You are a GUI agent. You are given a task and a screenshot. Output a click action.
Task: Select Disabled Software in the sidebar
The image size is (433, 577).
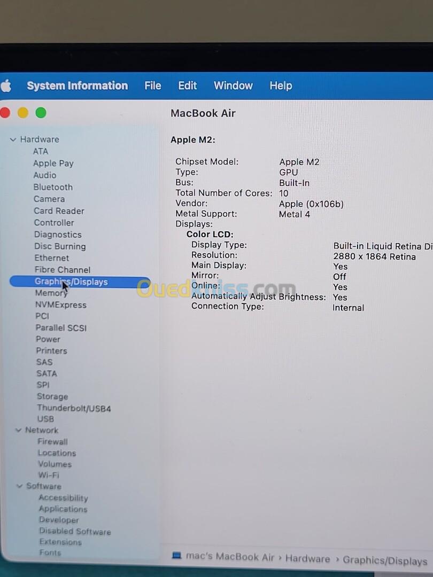click(x=75, y=532)
